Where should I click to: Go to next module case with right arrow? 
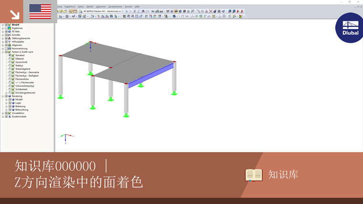[x=130, y=11]
